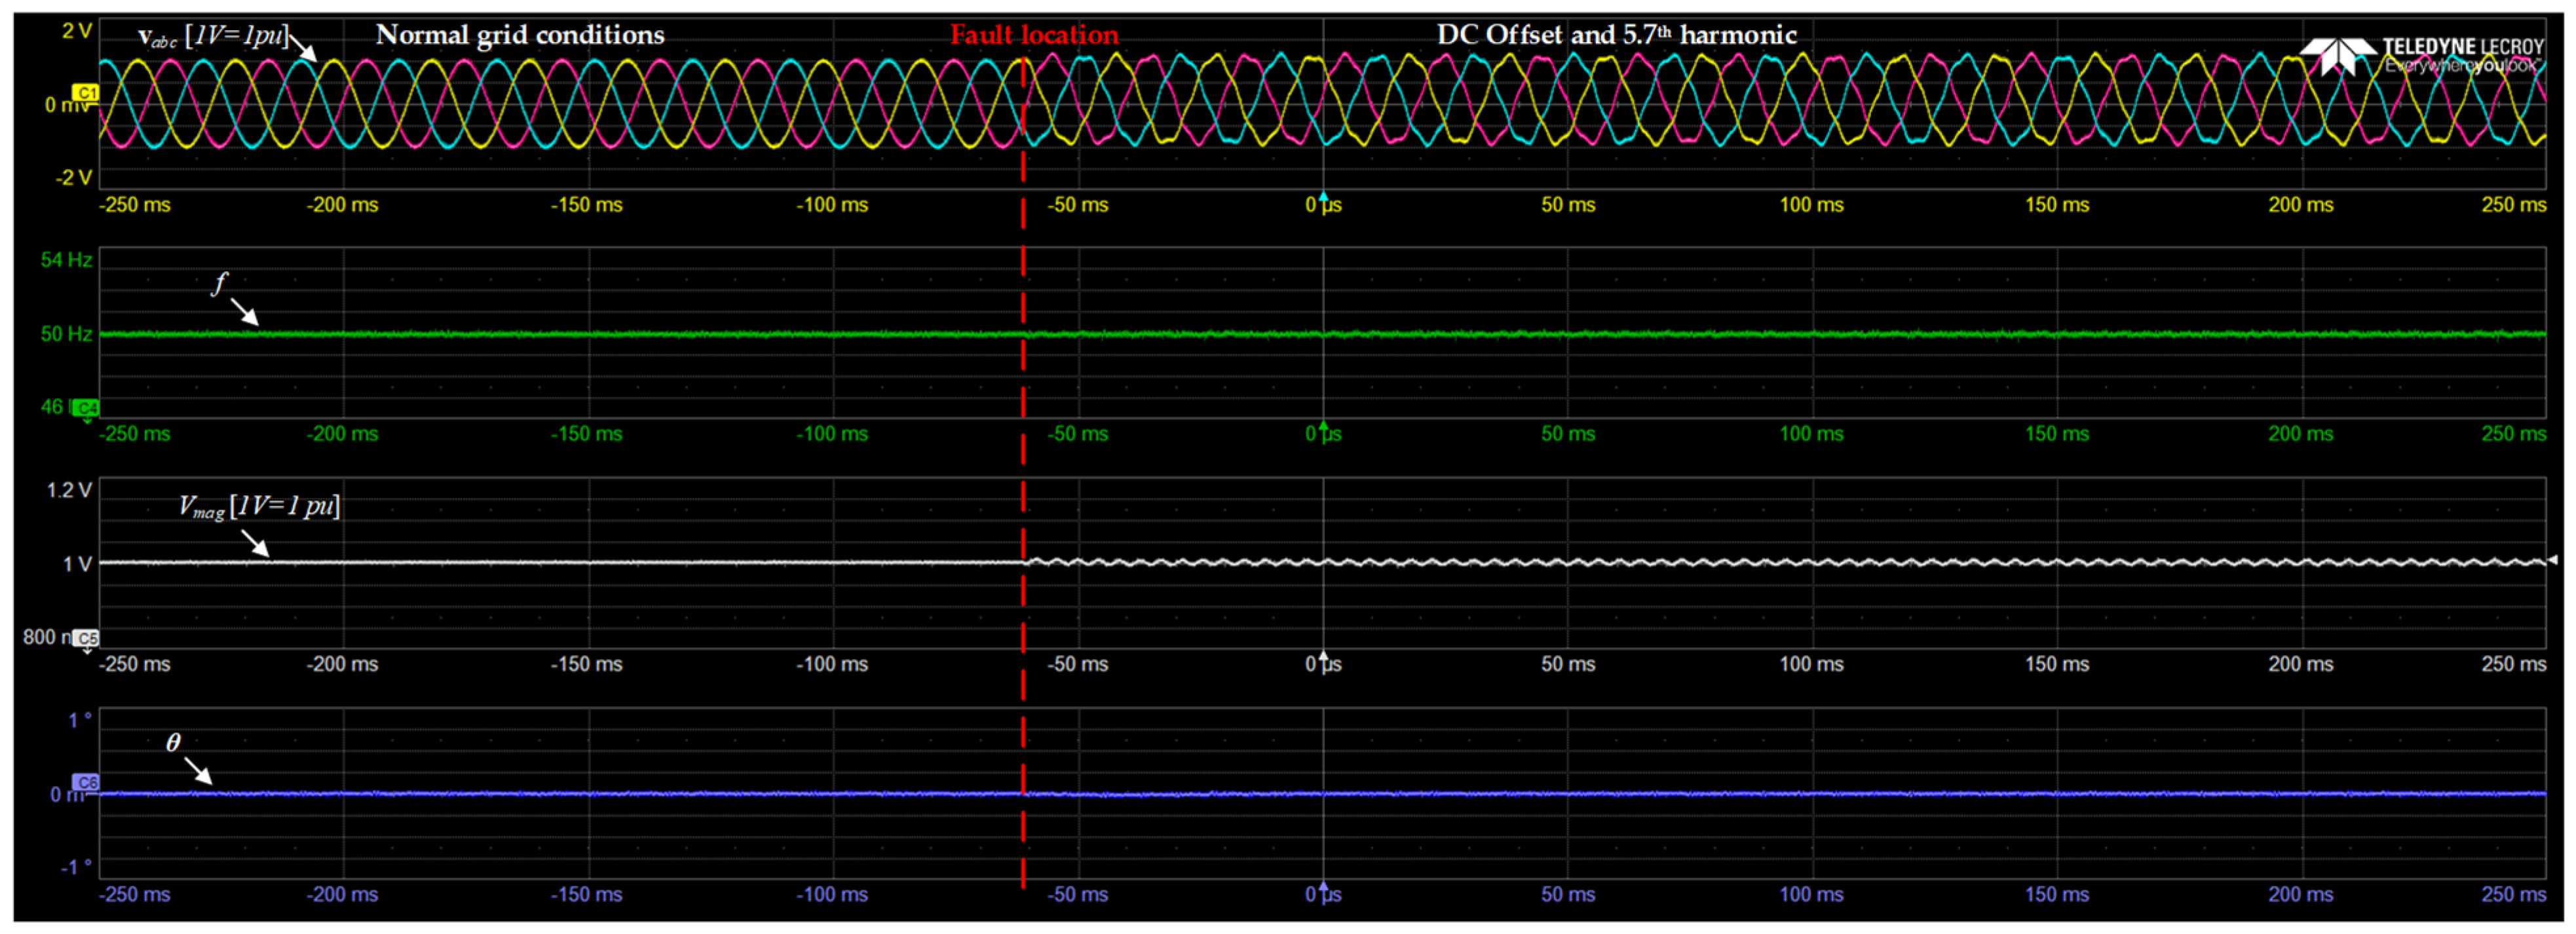Click level marker at right edge of Vmag plot
Screen dimensions: 2576x934
(x=2552, y=560)
